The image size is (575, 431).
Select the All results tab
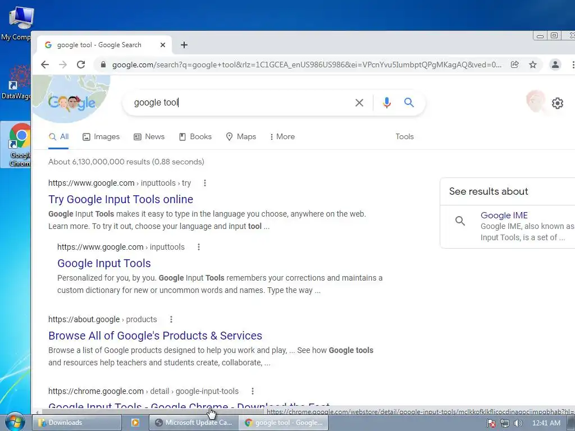[58, 137]
